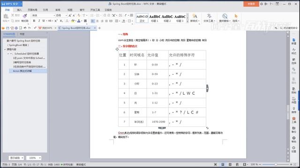This screenshot has width=300, height=168.
Task: Open the font size dropdown
Action: [66, 15]
